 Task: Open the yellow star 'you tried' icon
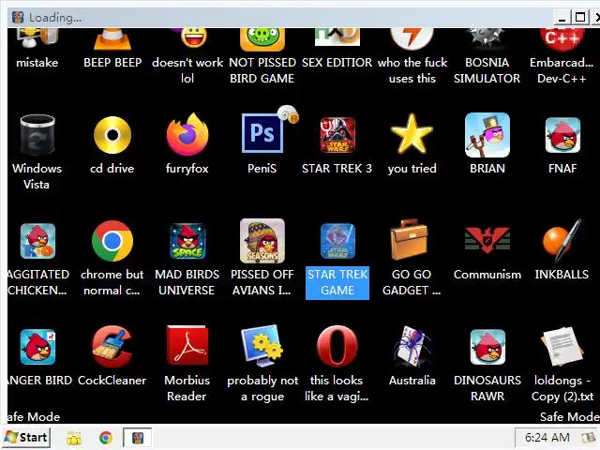tap(412, 134)
